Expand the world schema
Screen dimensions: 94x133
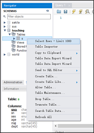5,55
